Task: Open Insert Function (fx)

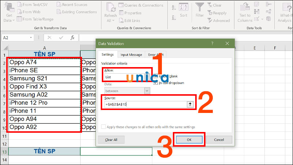Action: tap(72, 38)
